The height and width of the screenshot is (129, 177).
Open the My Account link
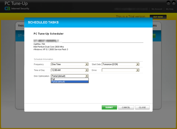click(x=157, y=9)
